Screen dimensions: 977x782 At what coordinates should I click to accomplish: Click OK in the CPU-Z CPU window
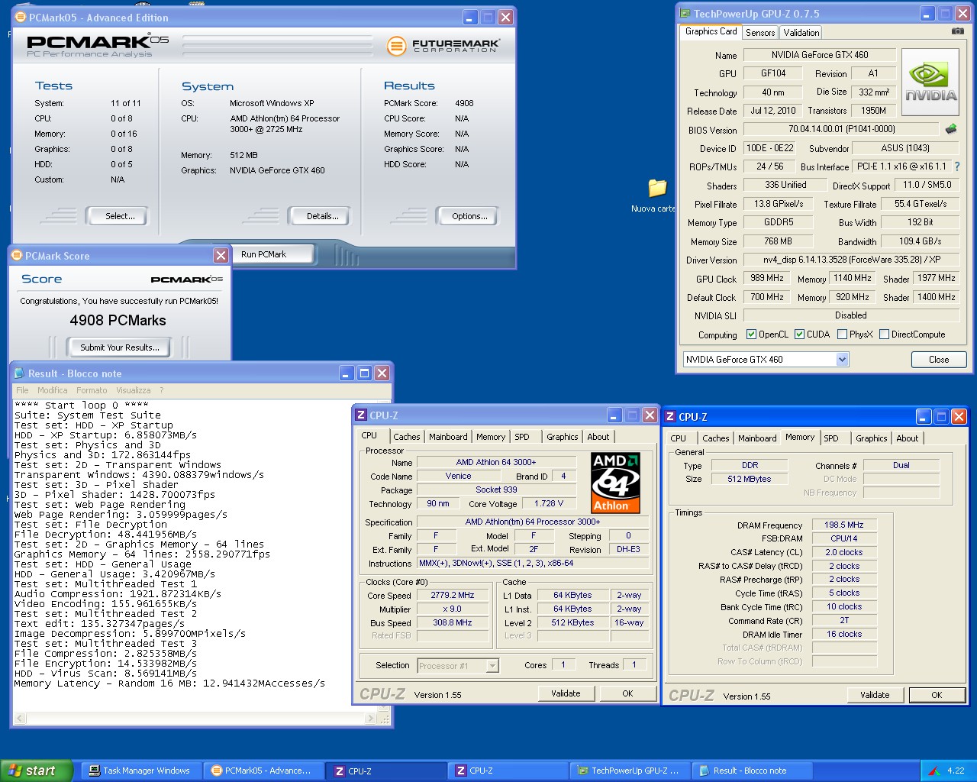coord(627,693)
